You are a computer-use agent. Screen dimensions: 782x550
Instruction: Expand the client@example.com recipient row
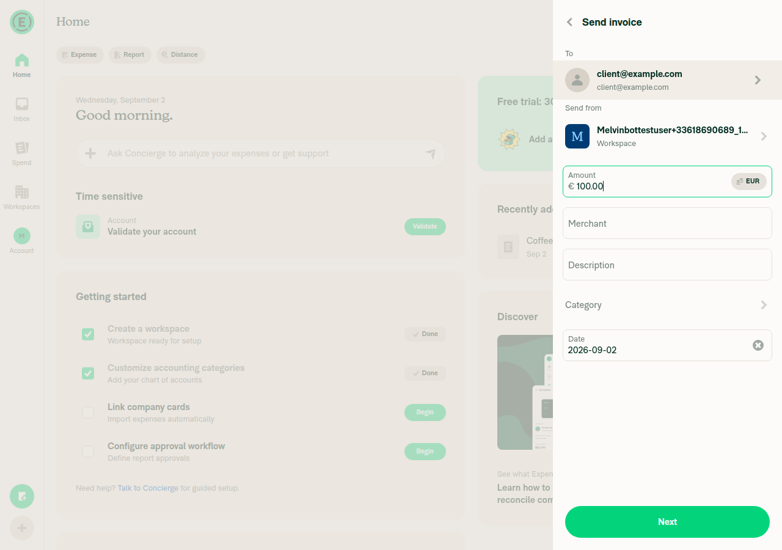click(x=667, y=80)
